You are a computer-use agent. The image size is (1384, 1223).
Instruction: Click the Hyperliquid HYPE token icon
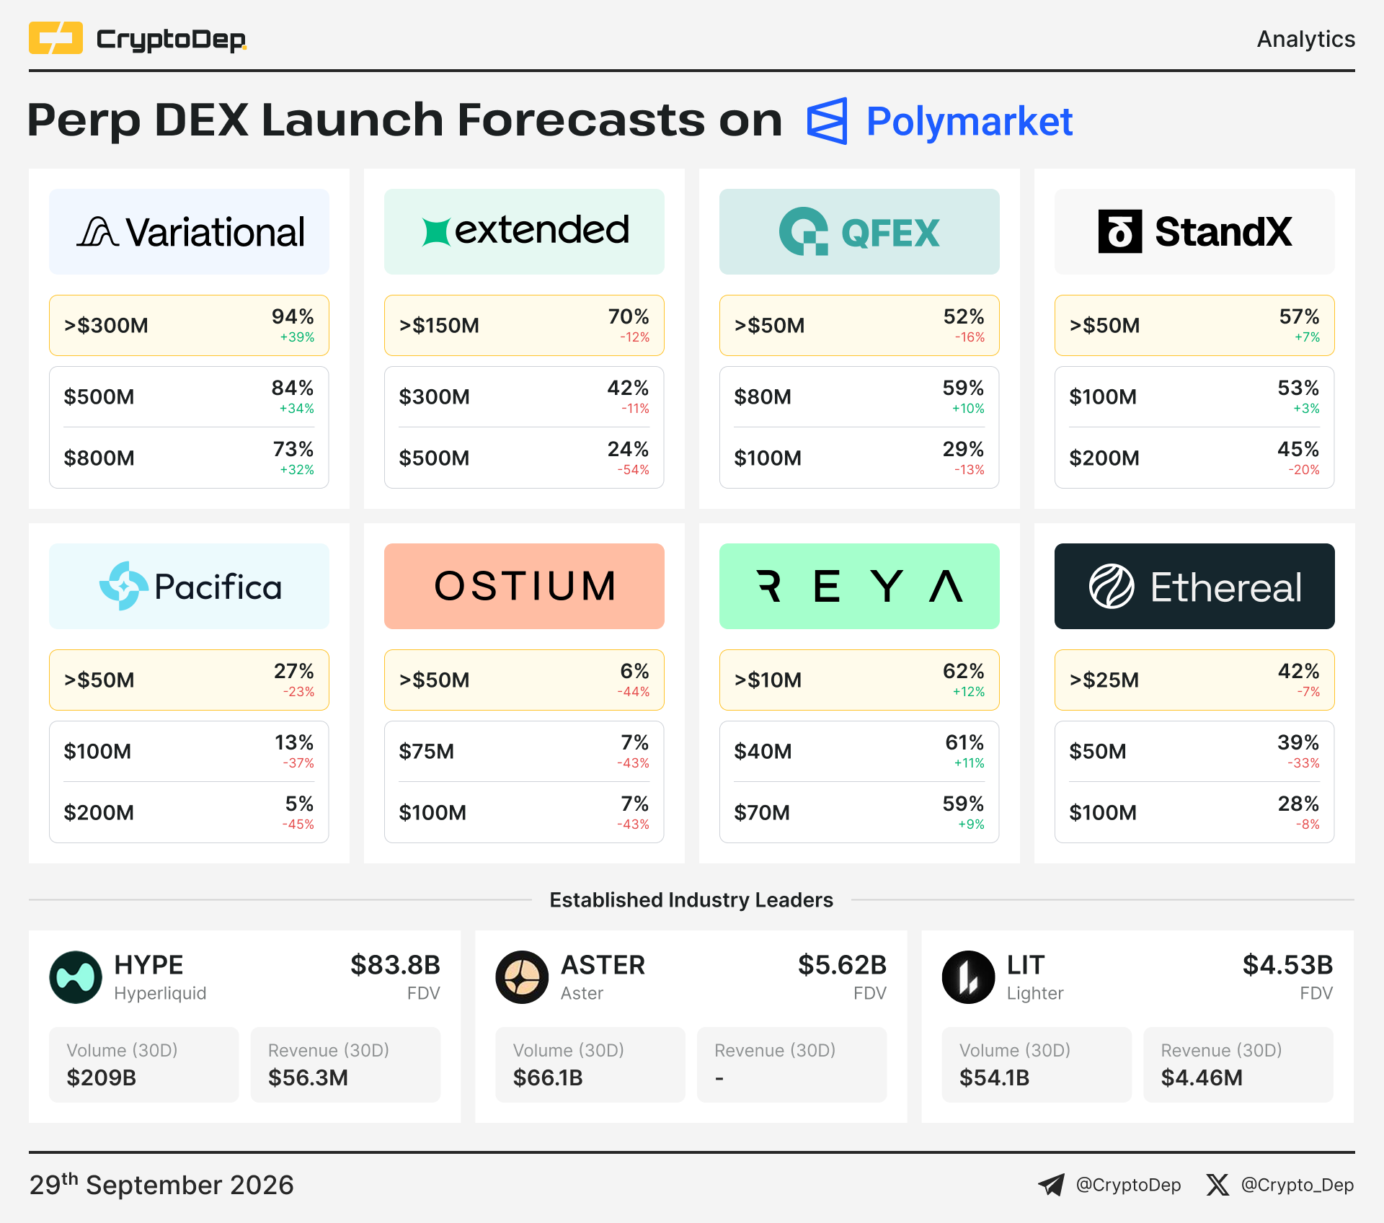click(76, 977)
